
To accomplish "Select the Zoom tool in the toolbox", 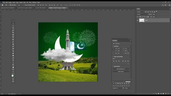I will pyautogui.click(x=13, y=69).
